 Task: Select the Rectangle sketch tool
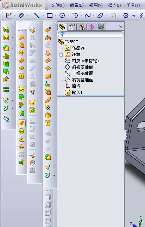pos(50,15)
